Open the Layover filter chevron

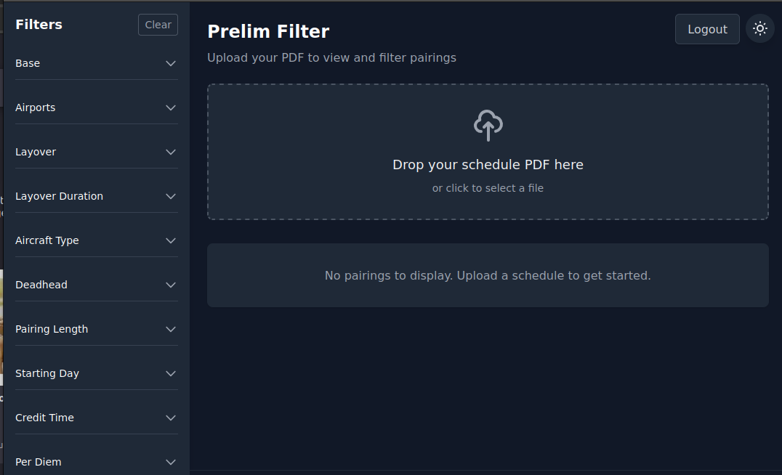pyautogui.click(x=171, y=152)
